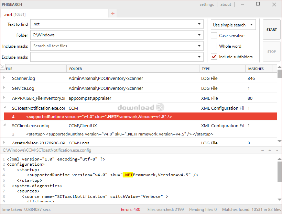Go to previous match with preview up arrow
Screen dimensions: 282x214
[x=270, y=150]
